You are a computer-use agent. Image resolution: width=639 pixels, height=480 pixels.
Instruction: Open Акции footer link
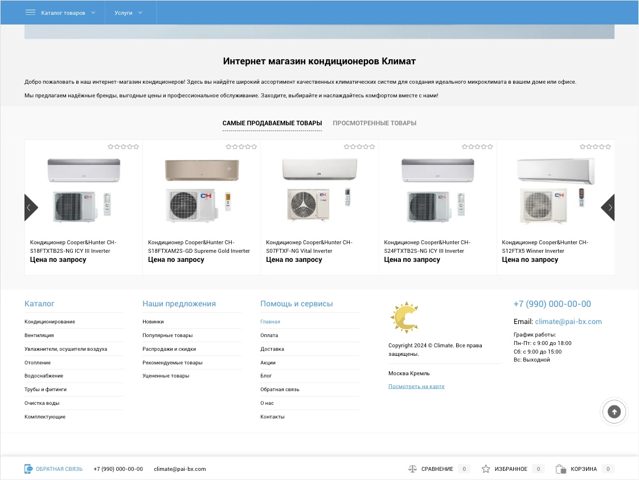click(268, 363)
